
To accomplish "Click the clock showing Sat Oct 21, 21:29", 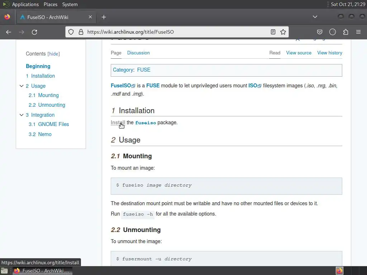I will (348, 4).
